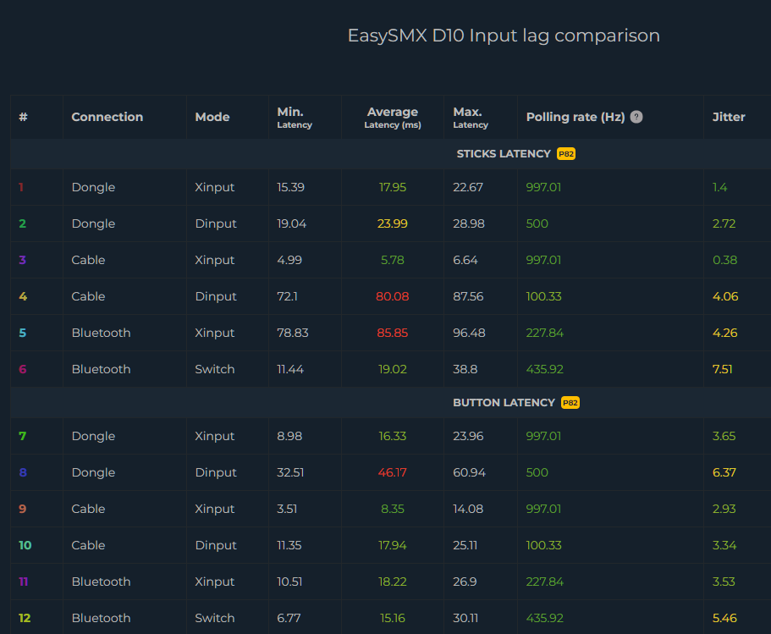Click max latency value 38.8
Viewport: 771px width, 634px height.
[x=465, y=369]
